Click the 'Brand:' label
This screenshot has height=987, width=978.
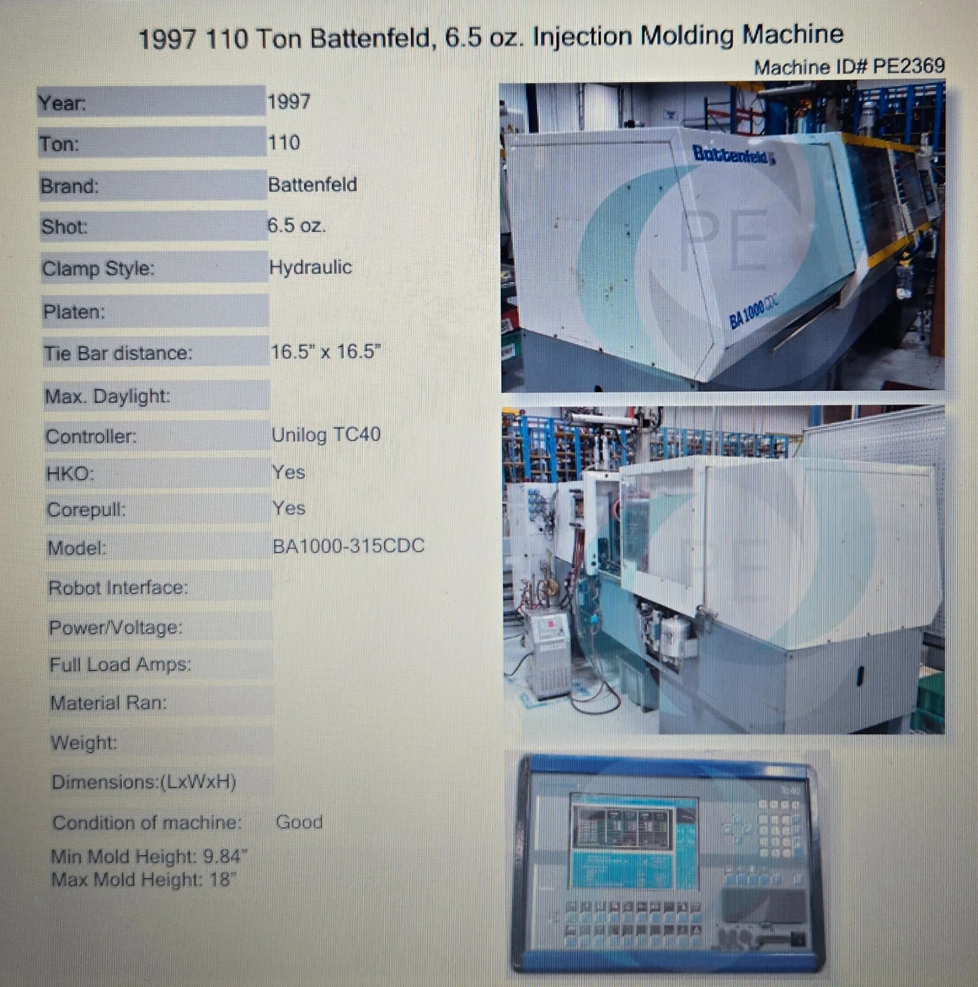click(70, 186)
